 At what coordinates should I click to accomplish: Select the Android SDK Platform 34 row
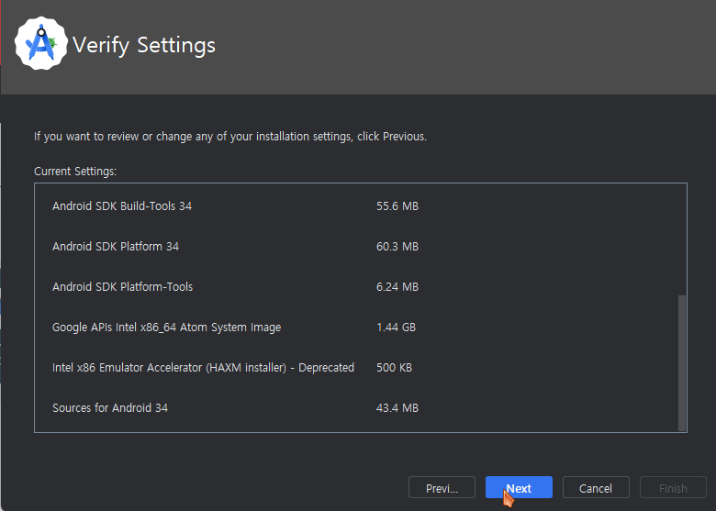click(x=116, y=247)
